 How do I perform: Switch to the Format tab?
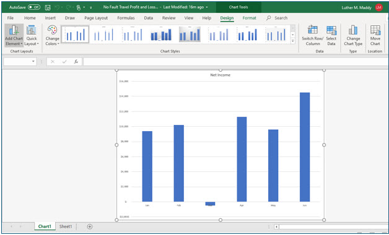tap(249, 18)
